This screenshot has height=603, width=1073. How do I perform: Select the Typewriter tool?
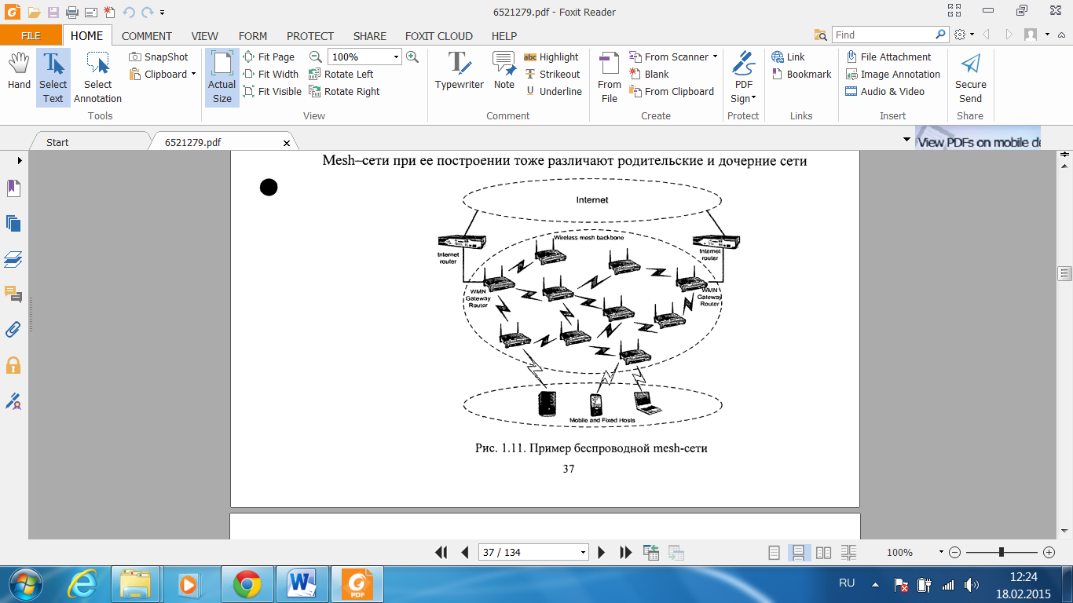[460, 71]
